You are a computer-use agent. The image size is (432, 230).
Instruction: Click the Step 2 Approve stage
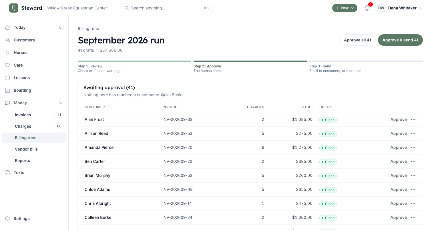[250, 67]
